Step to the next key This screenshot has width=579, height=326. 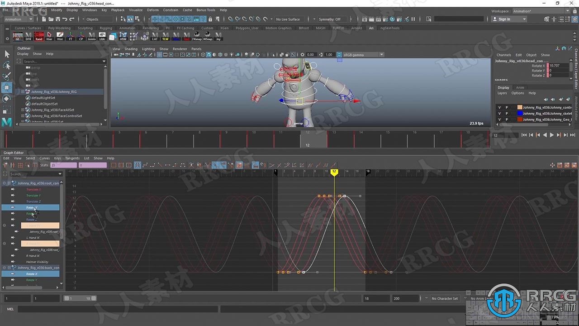pyautogui.click(x=559, y=135)
